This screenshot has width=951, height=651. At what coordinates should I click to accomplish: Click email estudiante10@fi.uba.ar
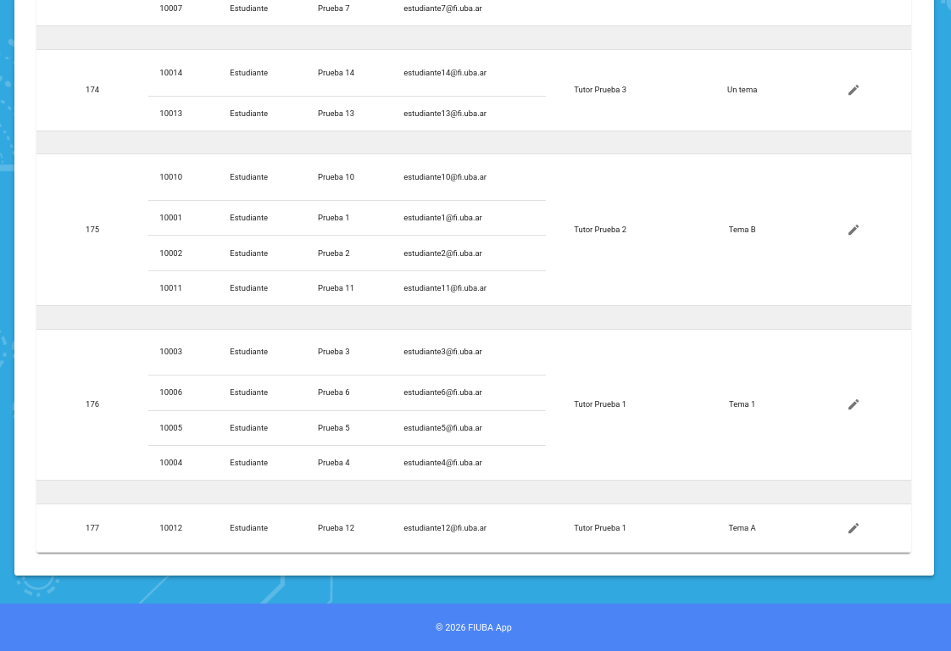tap(444, 177)
